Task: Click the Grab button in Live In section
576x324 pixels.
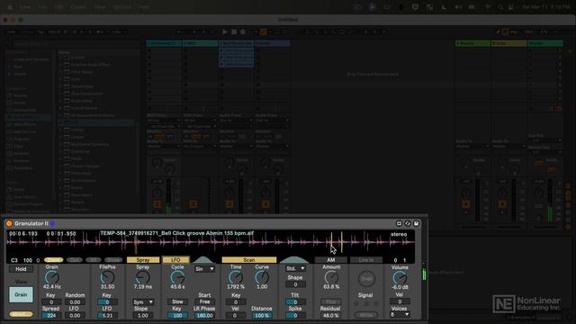Action: (366, 279)
